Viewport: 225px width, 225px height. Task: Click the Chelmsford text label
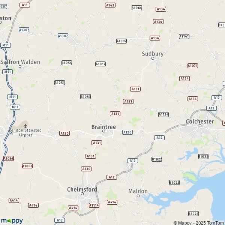(82, 189)
